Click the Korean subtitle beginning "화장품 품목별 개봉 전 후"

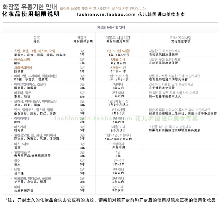point(103,9)
